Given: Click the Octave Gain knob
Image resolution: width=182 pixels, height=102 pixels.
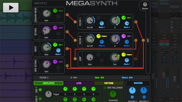Looking at the screenshot, I should pos(46,30).
